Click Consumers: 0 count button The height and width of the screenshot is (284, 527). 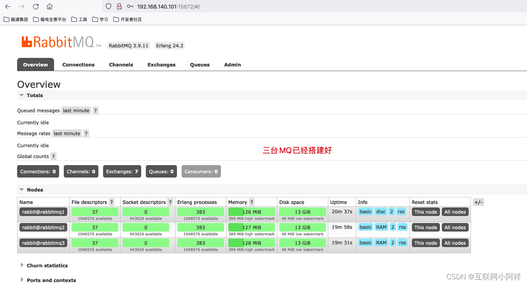pos(201,171)
